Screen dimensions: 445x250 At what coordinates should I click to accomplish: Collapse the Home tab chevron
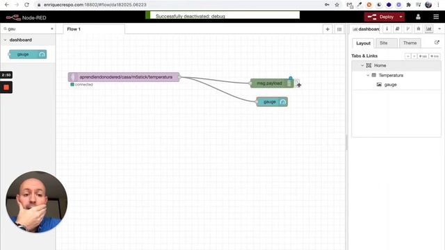[x=362, y=65]
